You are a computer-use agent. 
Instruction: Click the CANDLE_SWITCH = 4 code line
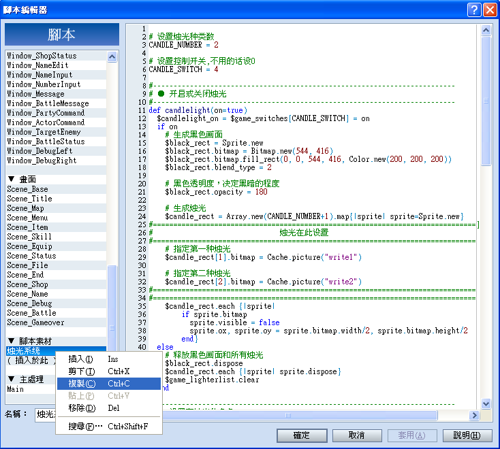pyautogui.click(x=184, y=69)
